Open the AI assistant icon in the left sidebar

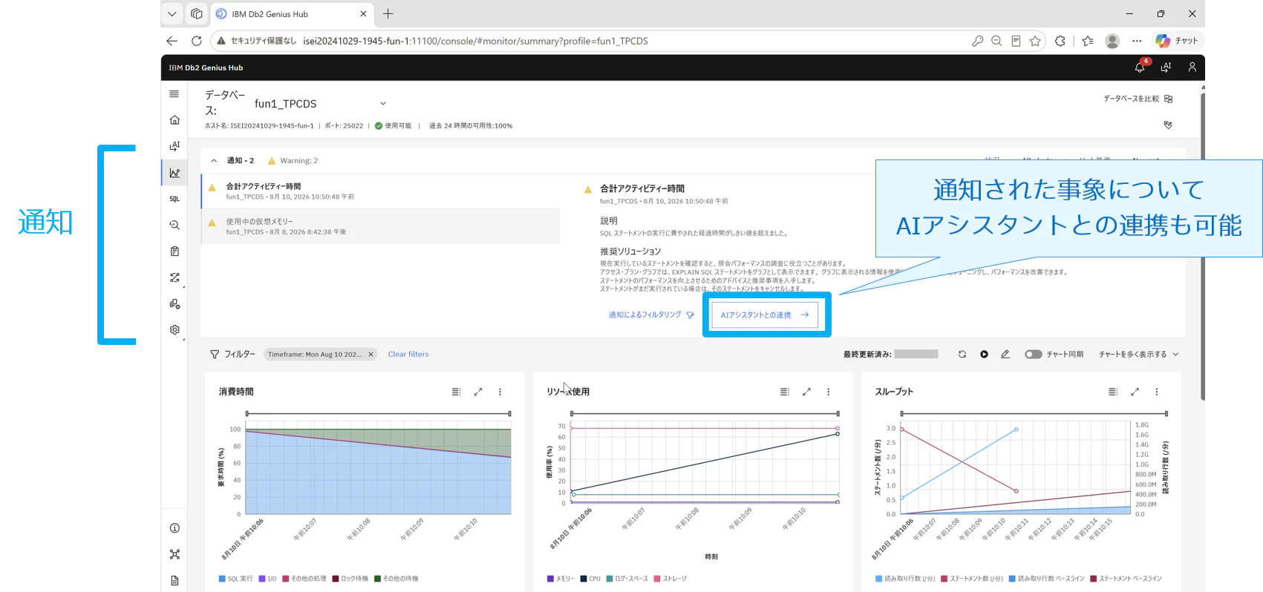click(174, 146)
